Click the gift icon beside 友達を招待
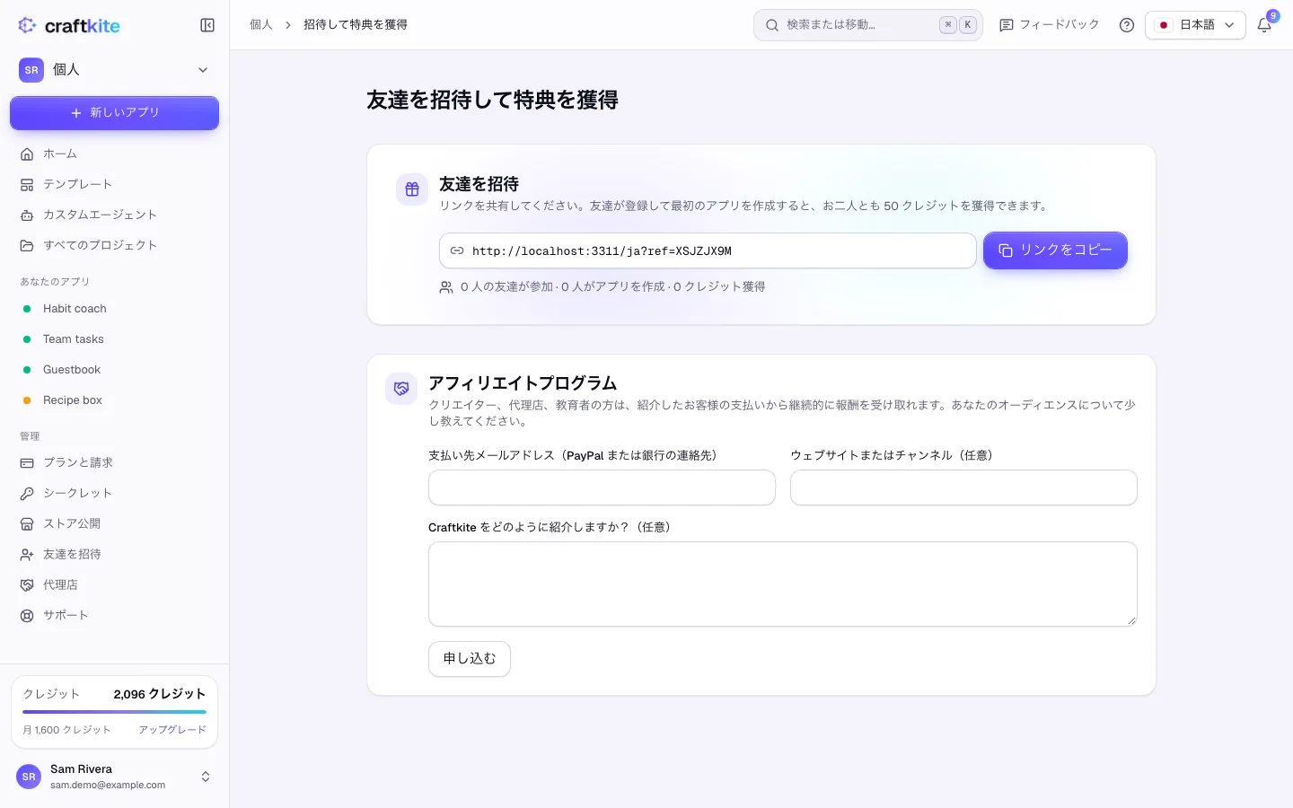The image size is (1293, 808). click(412, 189)
